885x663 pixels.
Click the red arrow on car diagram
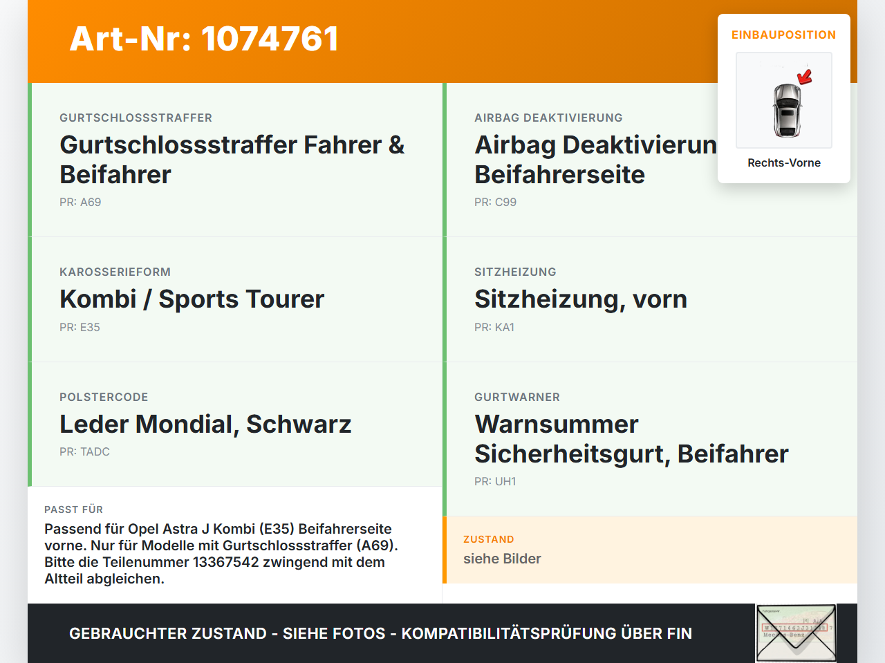pyautogui.click(x=805, y=77)
